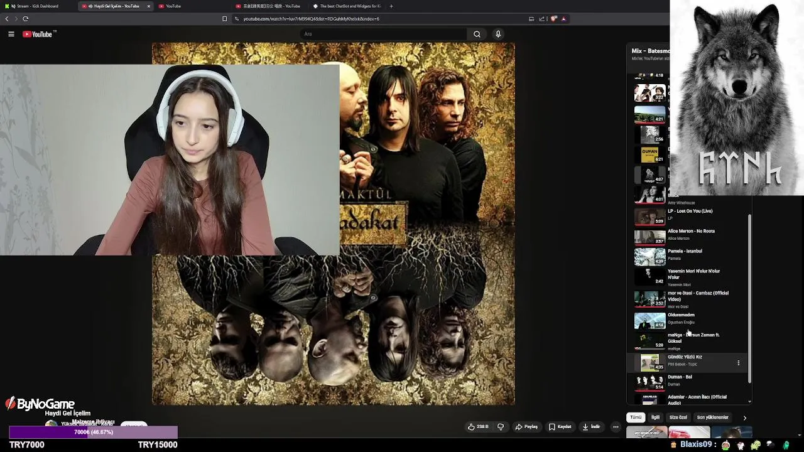Select the Size özel filter chip

pos(678,417)
